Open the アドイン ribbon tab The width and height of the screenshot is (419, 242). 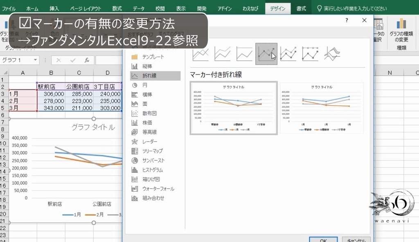(225, 9)
